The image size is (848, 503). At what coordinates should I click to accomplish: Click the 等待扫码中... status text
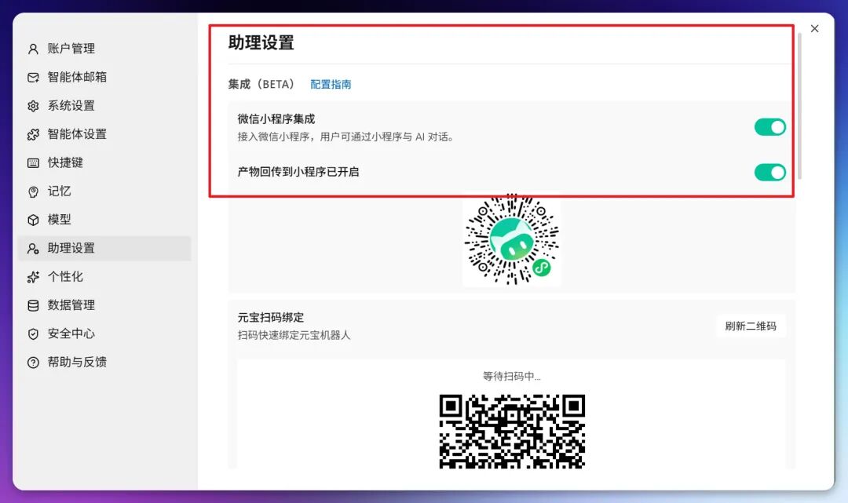click(x=512, y=376)
